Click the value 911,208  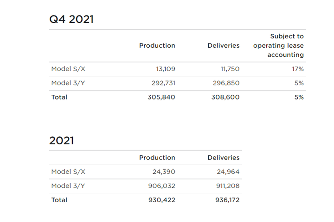228,186
